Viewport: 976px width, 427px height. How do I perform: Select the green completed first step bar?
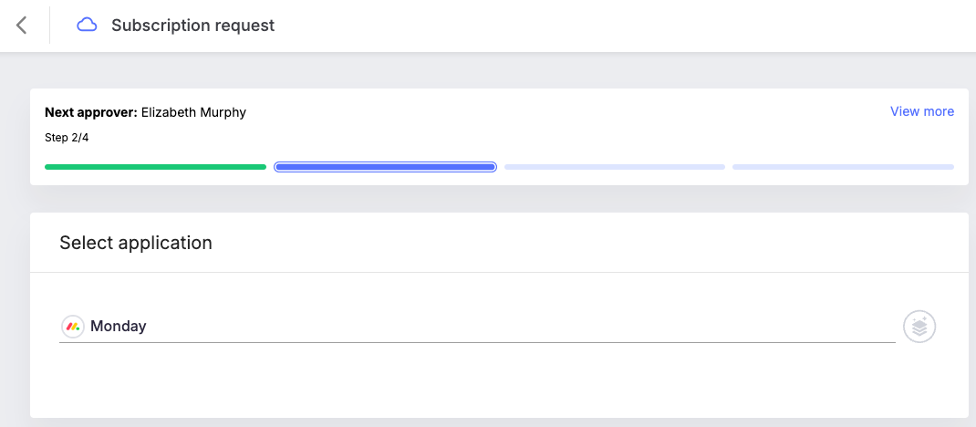click(156, 167)
